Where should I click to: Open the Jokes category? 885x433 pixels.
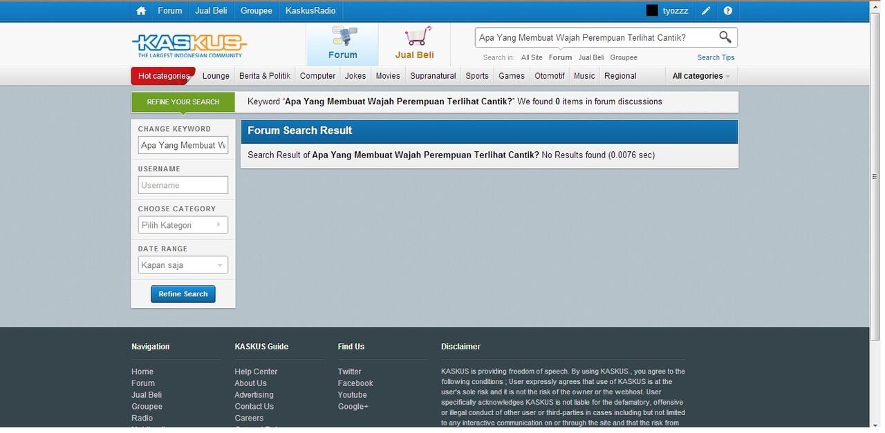point(355,76)
